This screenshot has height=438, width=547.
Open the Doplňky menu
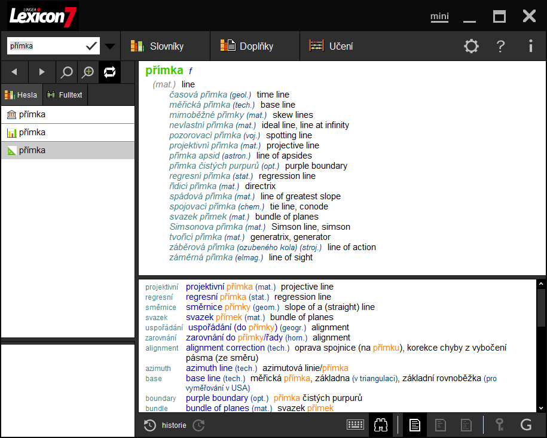[x=255, y=45]
